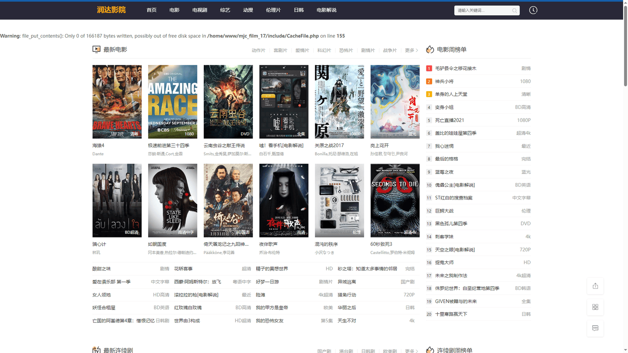Viewport: 628px width, 353px height.
Task: Open the 电影解说 nav item
Action: [x=327, y=10]
